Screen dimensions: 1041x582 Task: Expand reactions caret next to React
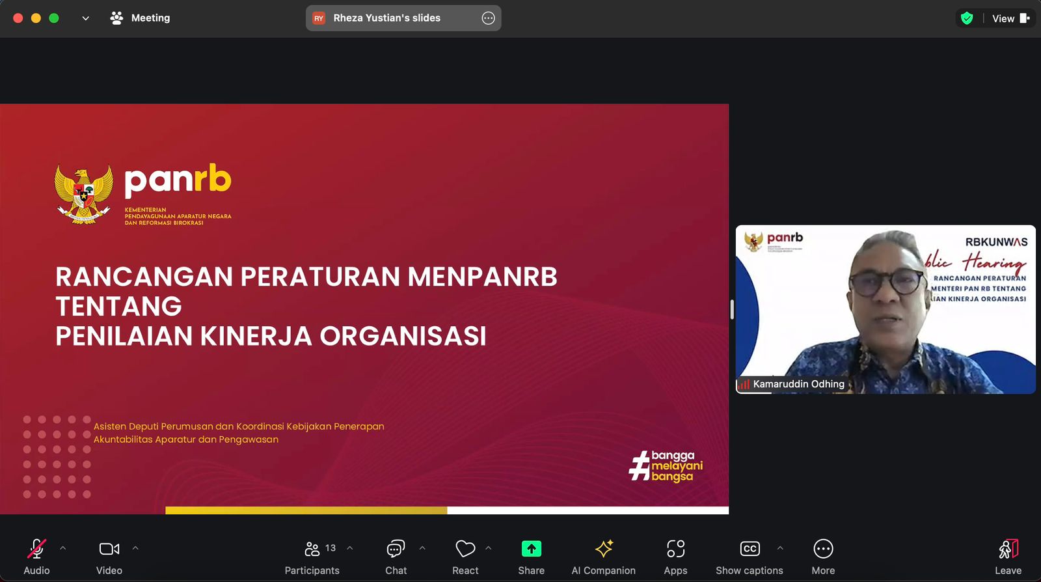pos(489,548)
